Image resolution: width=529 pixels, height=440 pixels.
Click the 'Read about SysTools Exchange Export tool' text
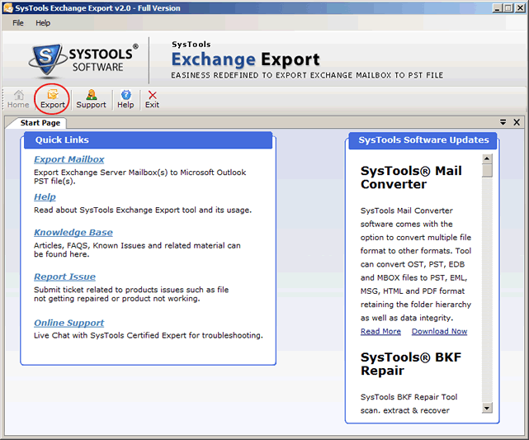[x=143, y=210]
